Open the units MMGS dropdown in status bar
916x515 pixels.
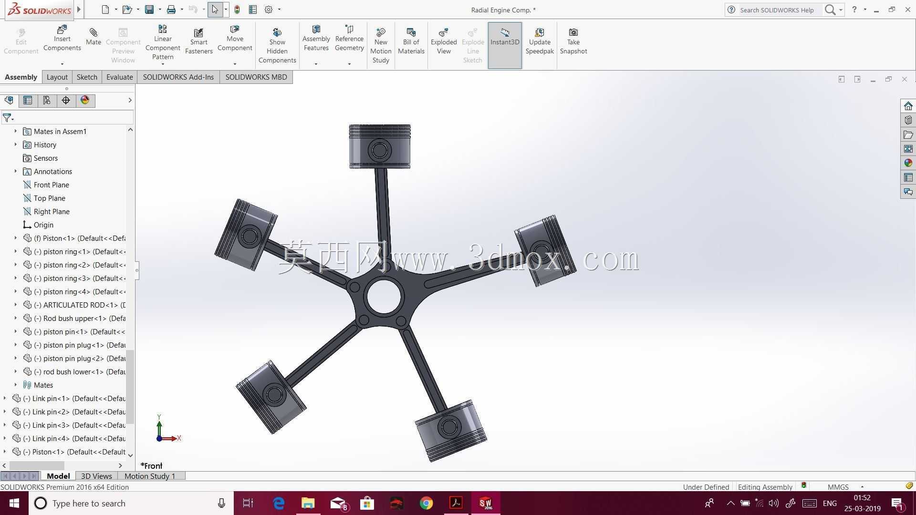862,487
